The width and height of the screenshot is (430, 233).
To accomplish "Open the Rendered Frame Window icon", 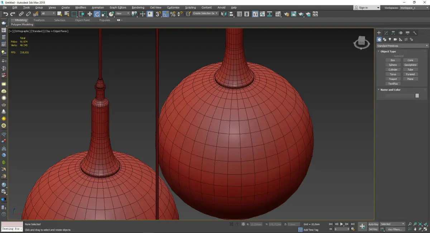I will point(293,14).
